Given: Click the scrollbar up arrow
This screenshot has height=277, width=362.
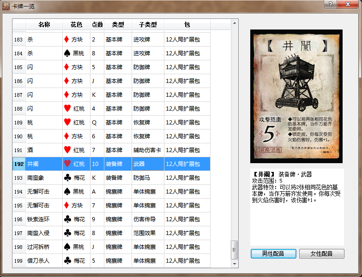Looking at the screenshot, I should pyautogui.click(x=235, y=23).
